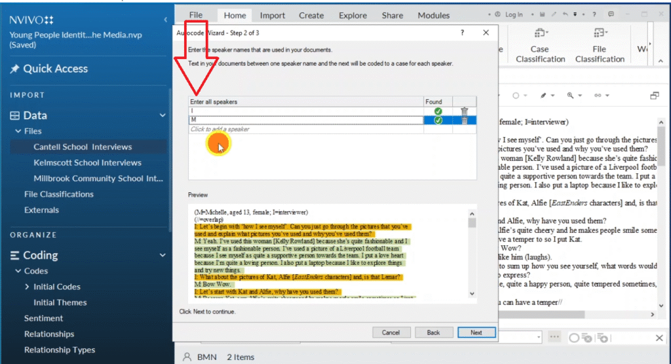Image resolution: width=671 pixels, height=364 pixels.
Task: Collapse the Data section in sidebar
Action: coord(163,115)
